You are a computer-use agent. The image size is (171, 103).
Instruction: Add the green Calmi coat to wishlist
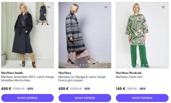[163, 7]
